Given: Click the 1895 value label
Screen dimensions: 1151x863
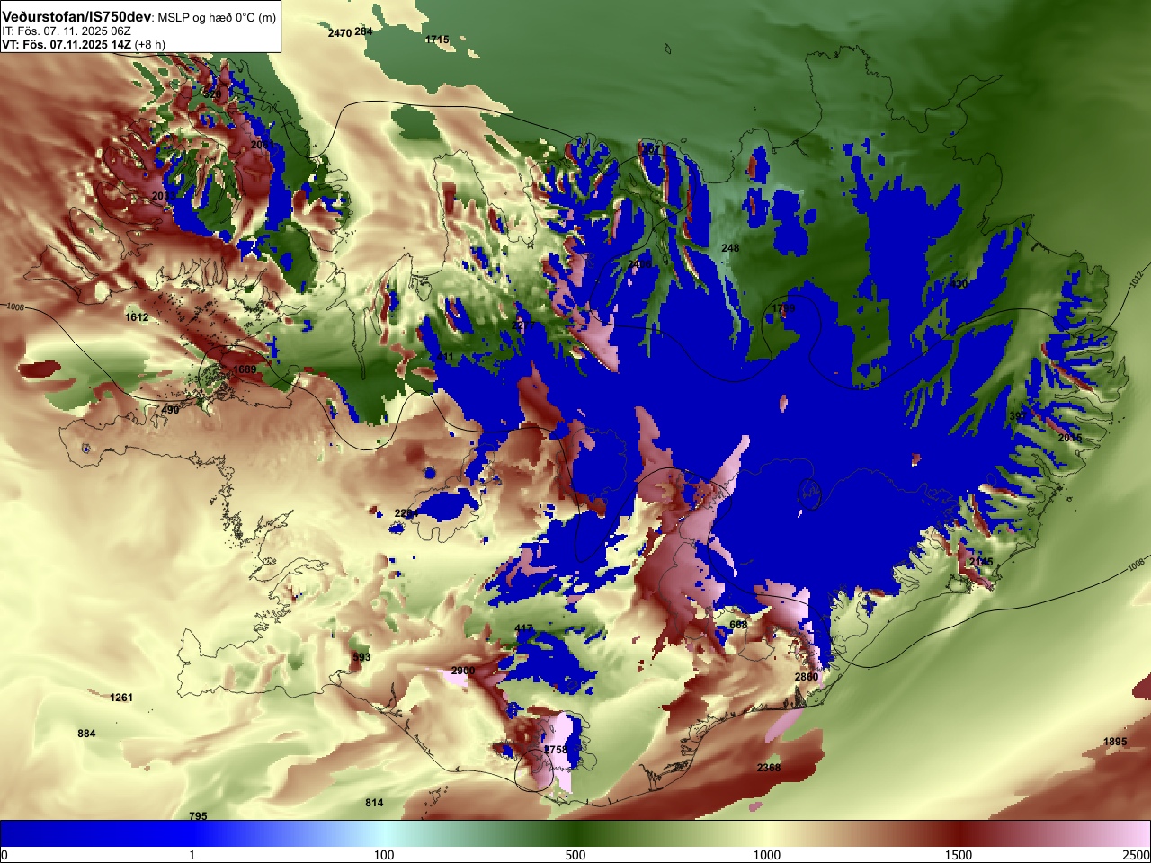Looking at the screenshot, I should [1115, 742].
